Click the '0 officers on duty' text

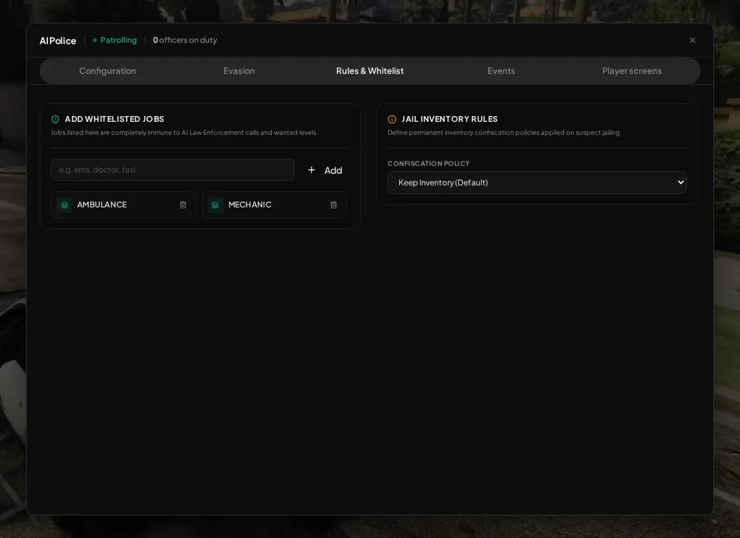(185, 41)
